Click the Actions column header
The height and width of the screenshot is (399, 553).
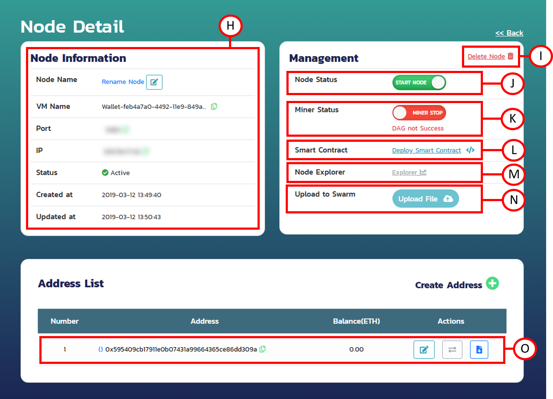click(x=451, y=321)
